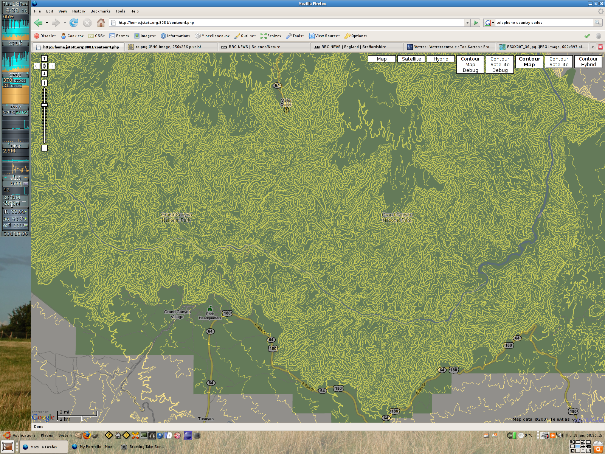Open the CSS dropdown menu
Image resolution: width=605 pixels, height=454 pixels.
96,36
